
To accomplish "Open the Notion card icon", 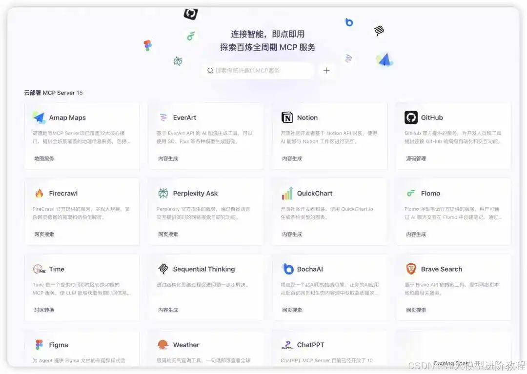I will click(288, 117).
